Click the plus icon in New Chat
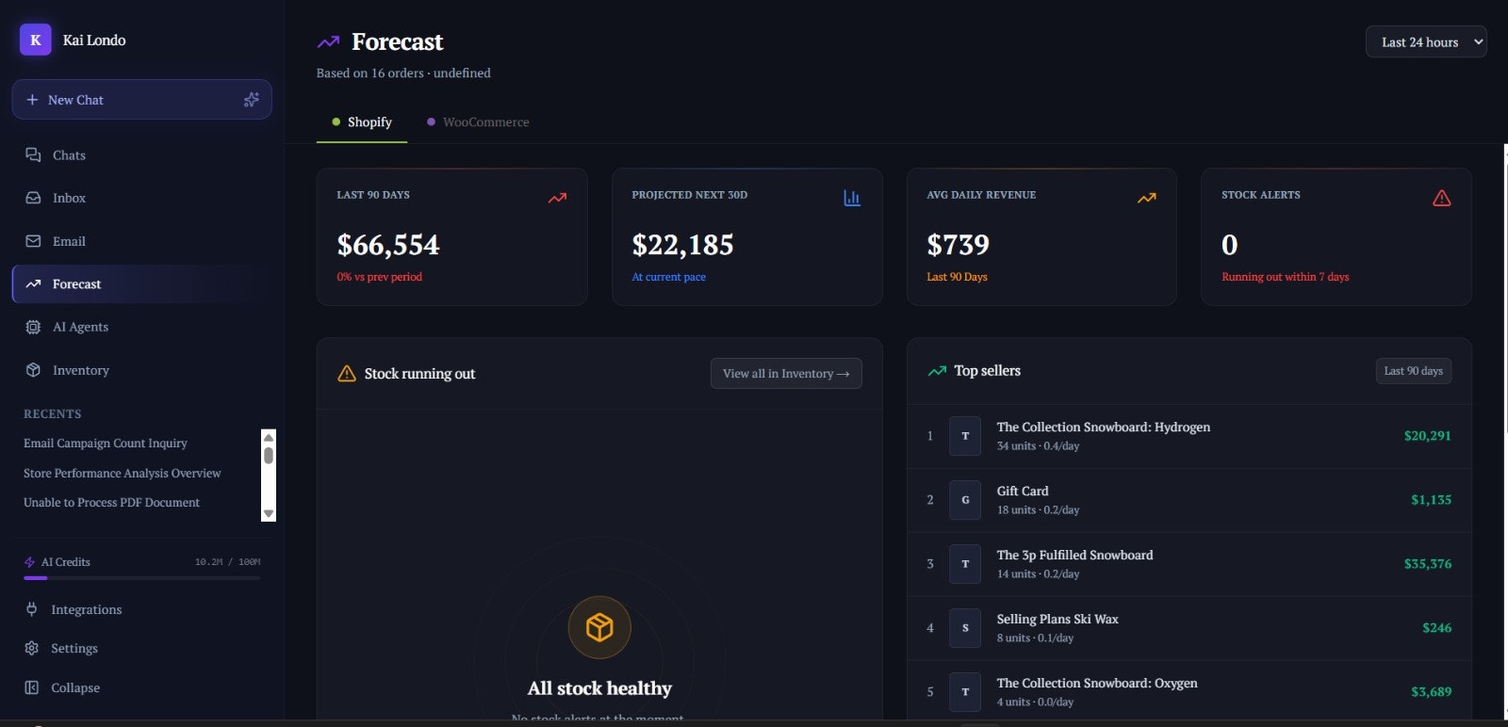The height and width of the screenshot is (727, 1508). pyautogui.click(x=32, y=100)
